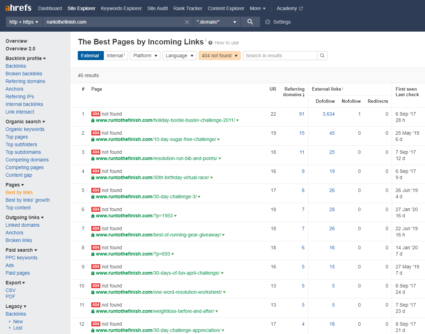Expand the Platform filter dropdown
Image resolution: width=425 pixels, height=334 pixels.
tap(145, 56)
